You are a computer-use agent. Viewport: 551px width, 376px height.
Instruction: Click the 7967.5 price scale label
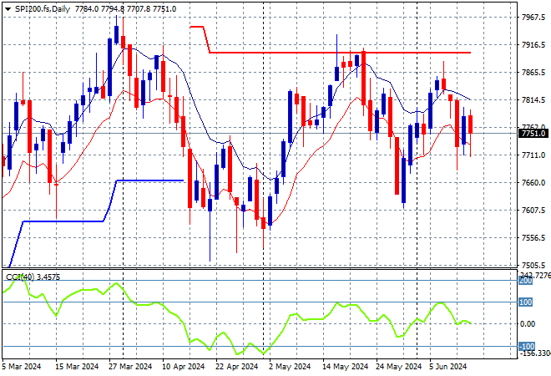click(533, 17)
